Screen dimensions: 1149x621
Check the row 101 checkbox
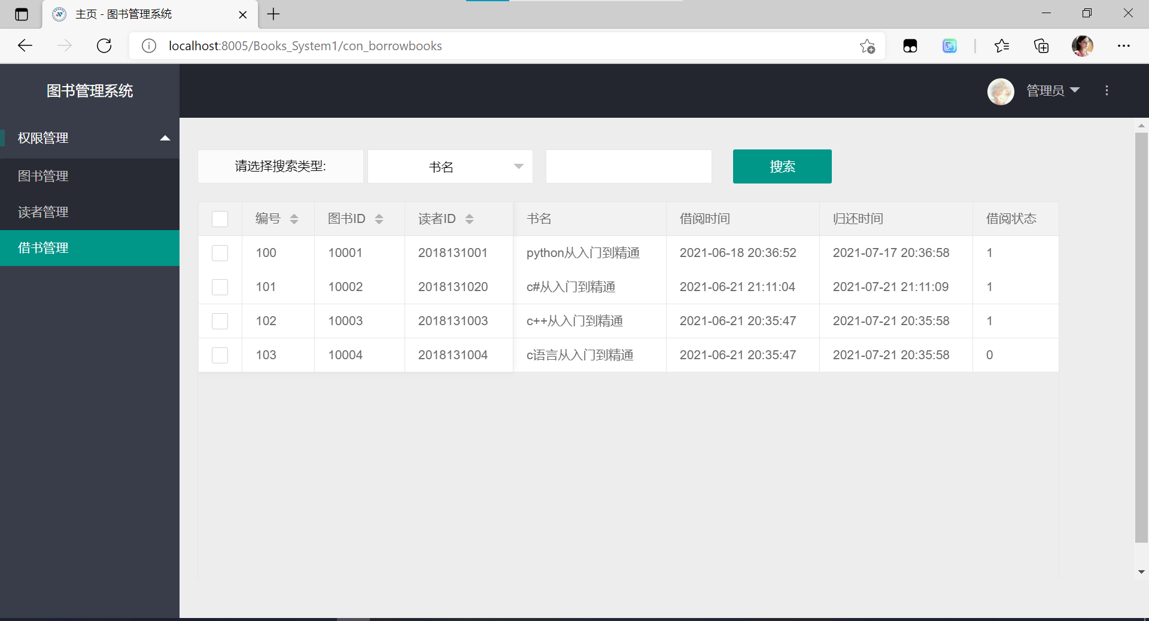220,287
